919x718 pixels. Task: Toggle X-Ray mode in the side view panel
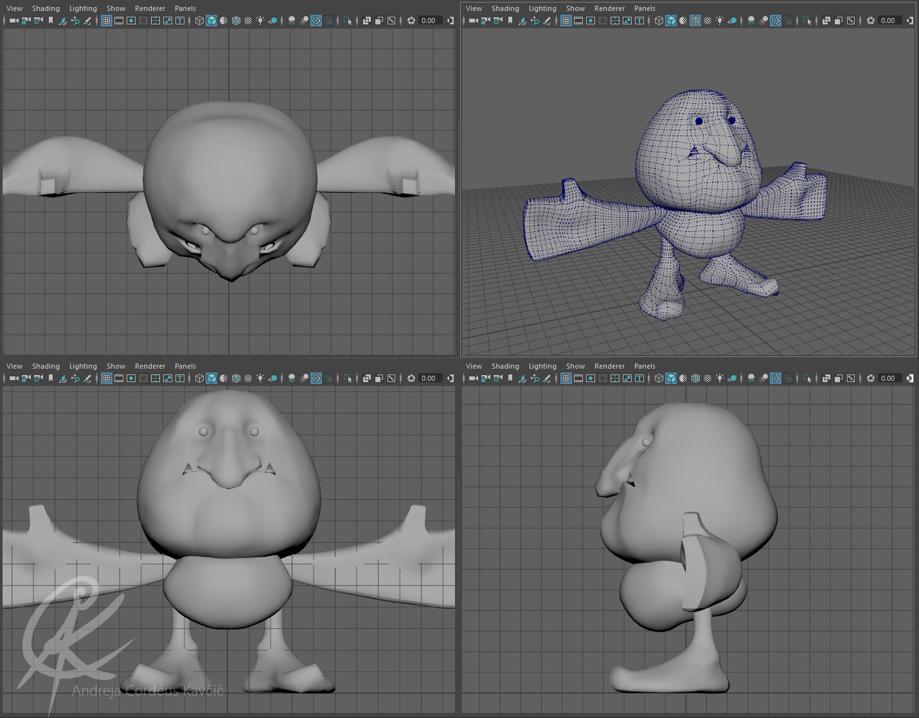pyautogui.click(x=826, y=378)
